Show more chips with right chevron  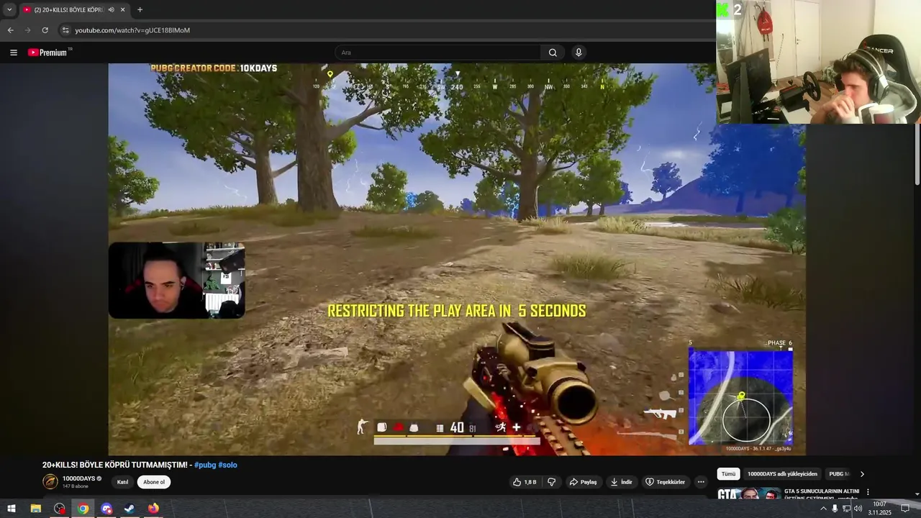pyautogui.click(x=862, y=474)
